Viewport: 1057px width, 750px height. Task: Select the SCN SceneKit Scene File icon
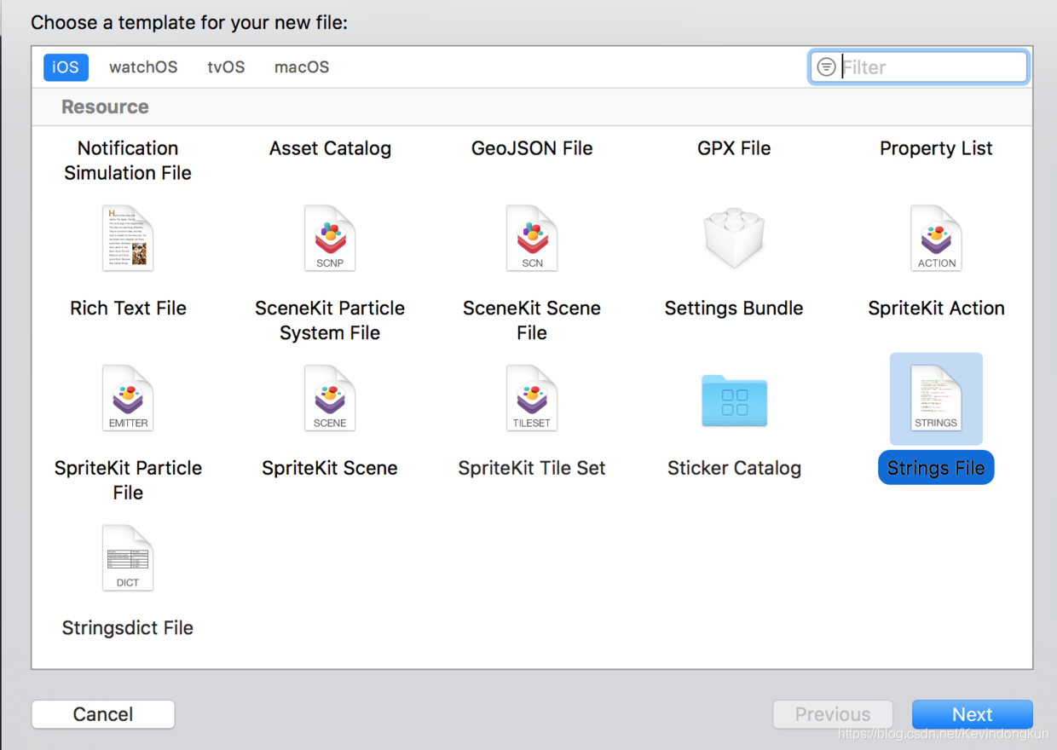tap(532, 238)
